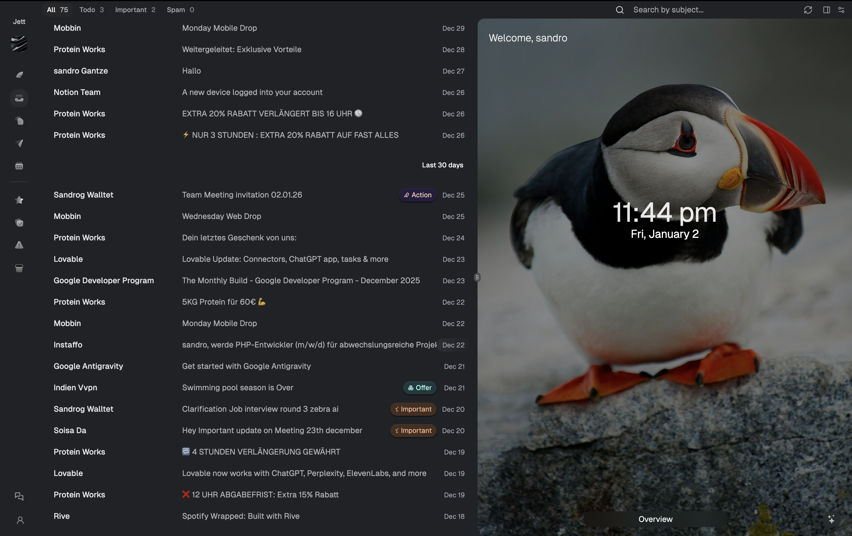Switch to the Todo tab

point(91,10)
